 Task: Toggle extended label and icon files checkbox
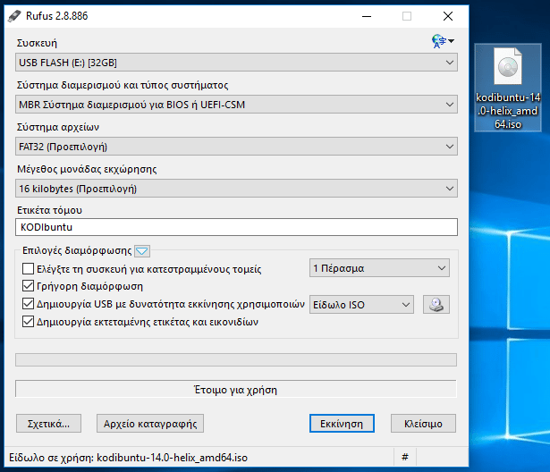[x=28, y=322]
